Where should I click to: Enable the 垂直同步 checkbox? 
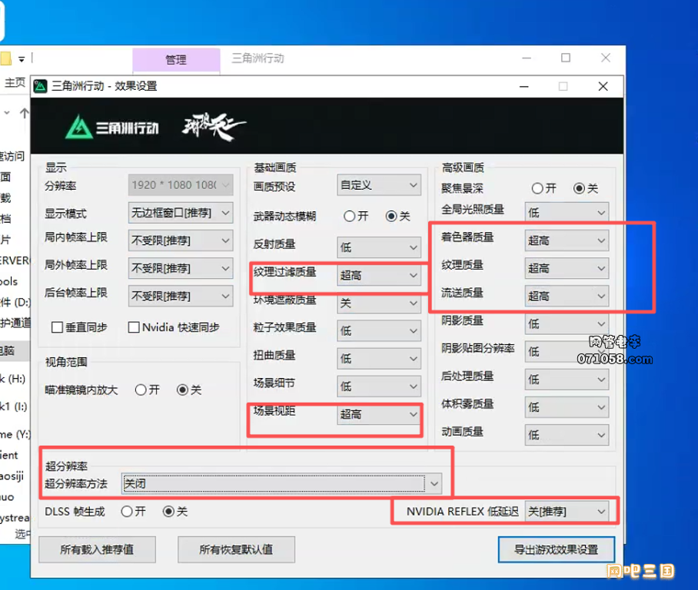pos(56,326)
